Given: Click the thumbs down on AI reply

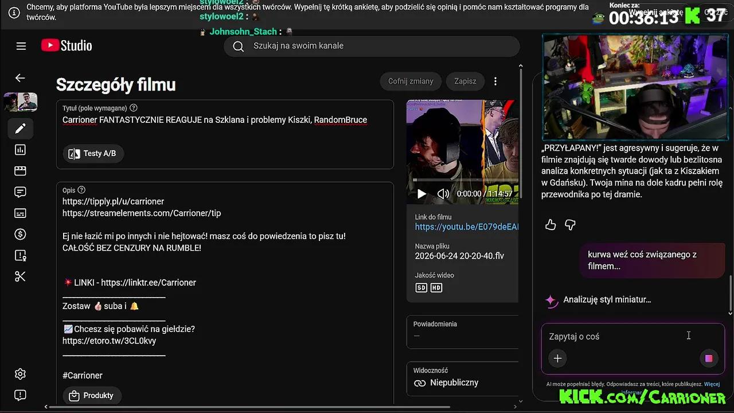Looking at the screenshot, I should click(570, 225).
